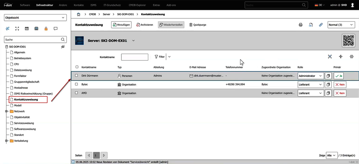Screen dimensions: 359x164
Task: Open the Filter options chevron
Action: 169,57
